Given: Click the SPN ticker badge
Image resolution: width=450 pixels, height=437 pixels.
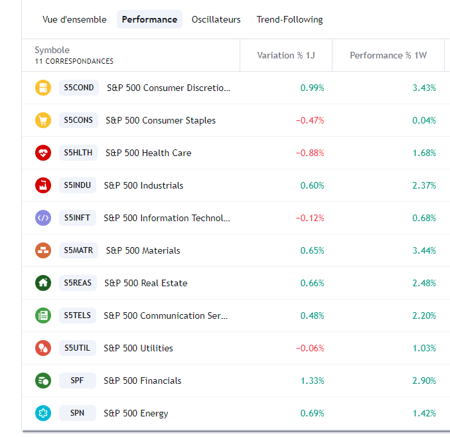Looking at the screenshot, I should click(77, 413).
